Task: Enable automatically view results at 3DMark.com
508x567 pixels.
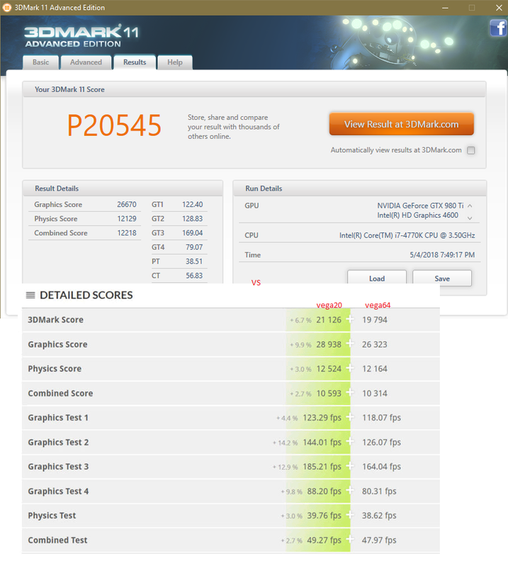Action: tap(470, 150)
